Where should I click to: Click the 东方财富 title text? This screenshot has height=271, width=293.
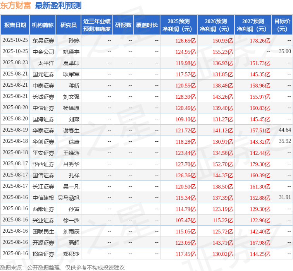(x=16, y=5)
